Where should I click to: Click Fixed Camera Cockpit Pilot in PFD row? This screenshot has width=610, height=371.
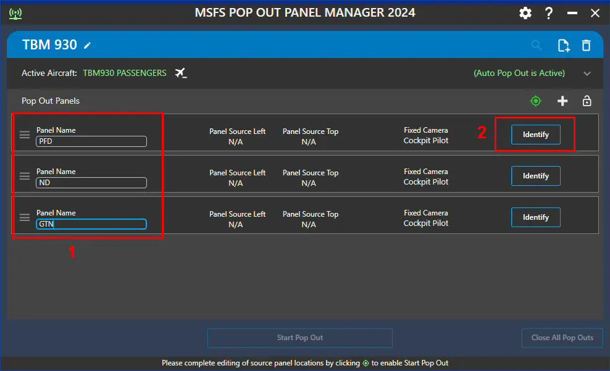[425, 135]
